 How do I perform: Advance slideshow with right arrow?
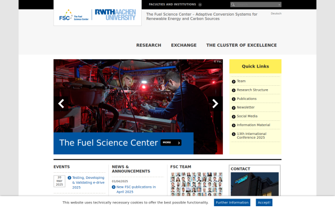pyautogui.click(x=215, y=104)
